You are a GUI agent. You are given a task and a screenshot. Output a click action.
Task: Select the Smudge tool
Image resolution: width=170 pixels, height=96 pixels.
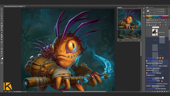click(x=2, y=37)
